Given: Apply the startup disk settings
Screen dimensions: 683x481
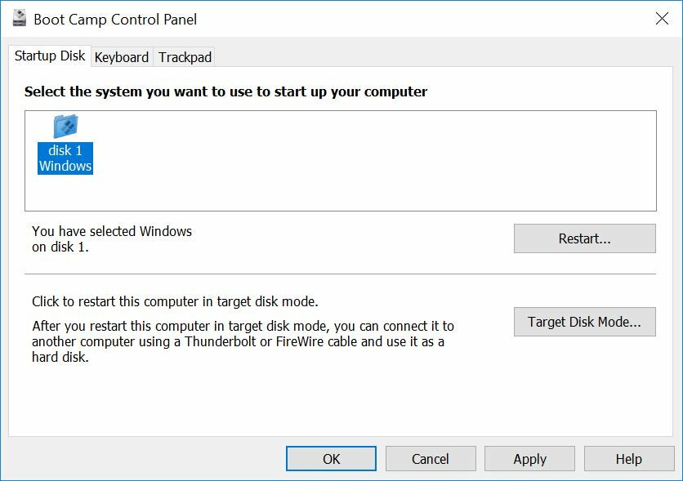Looking at the screenshot, I should (529, 459).
